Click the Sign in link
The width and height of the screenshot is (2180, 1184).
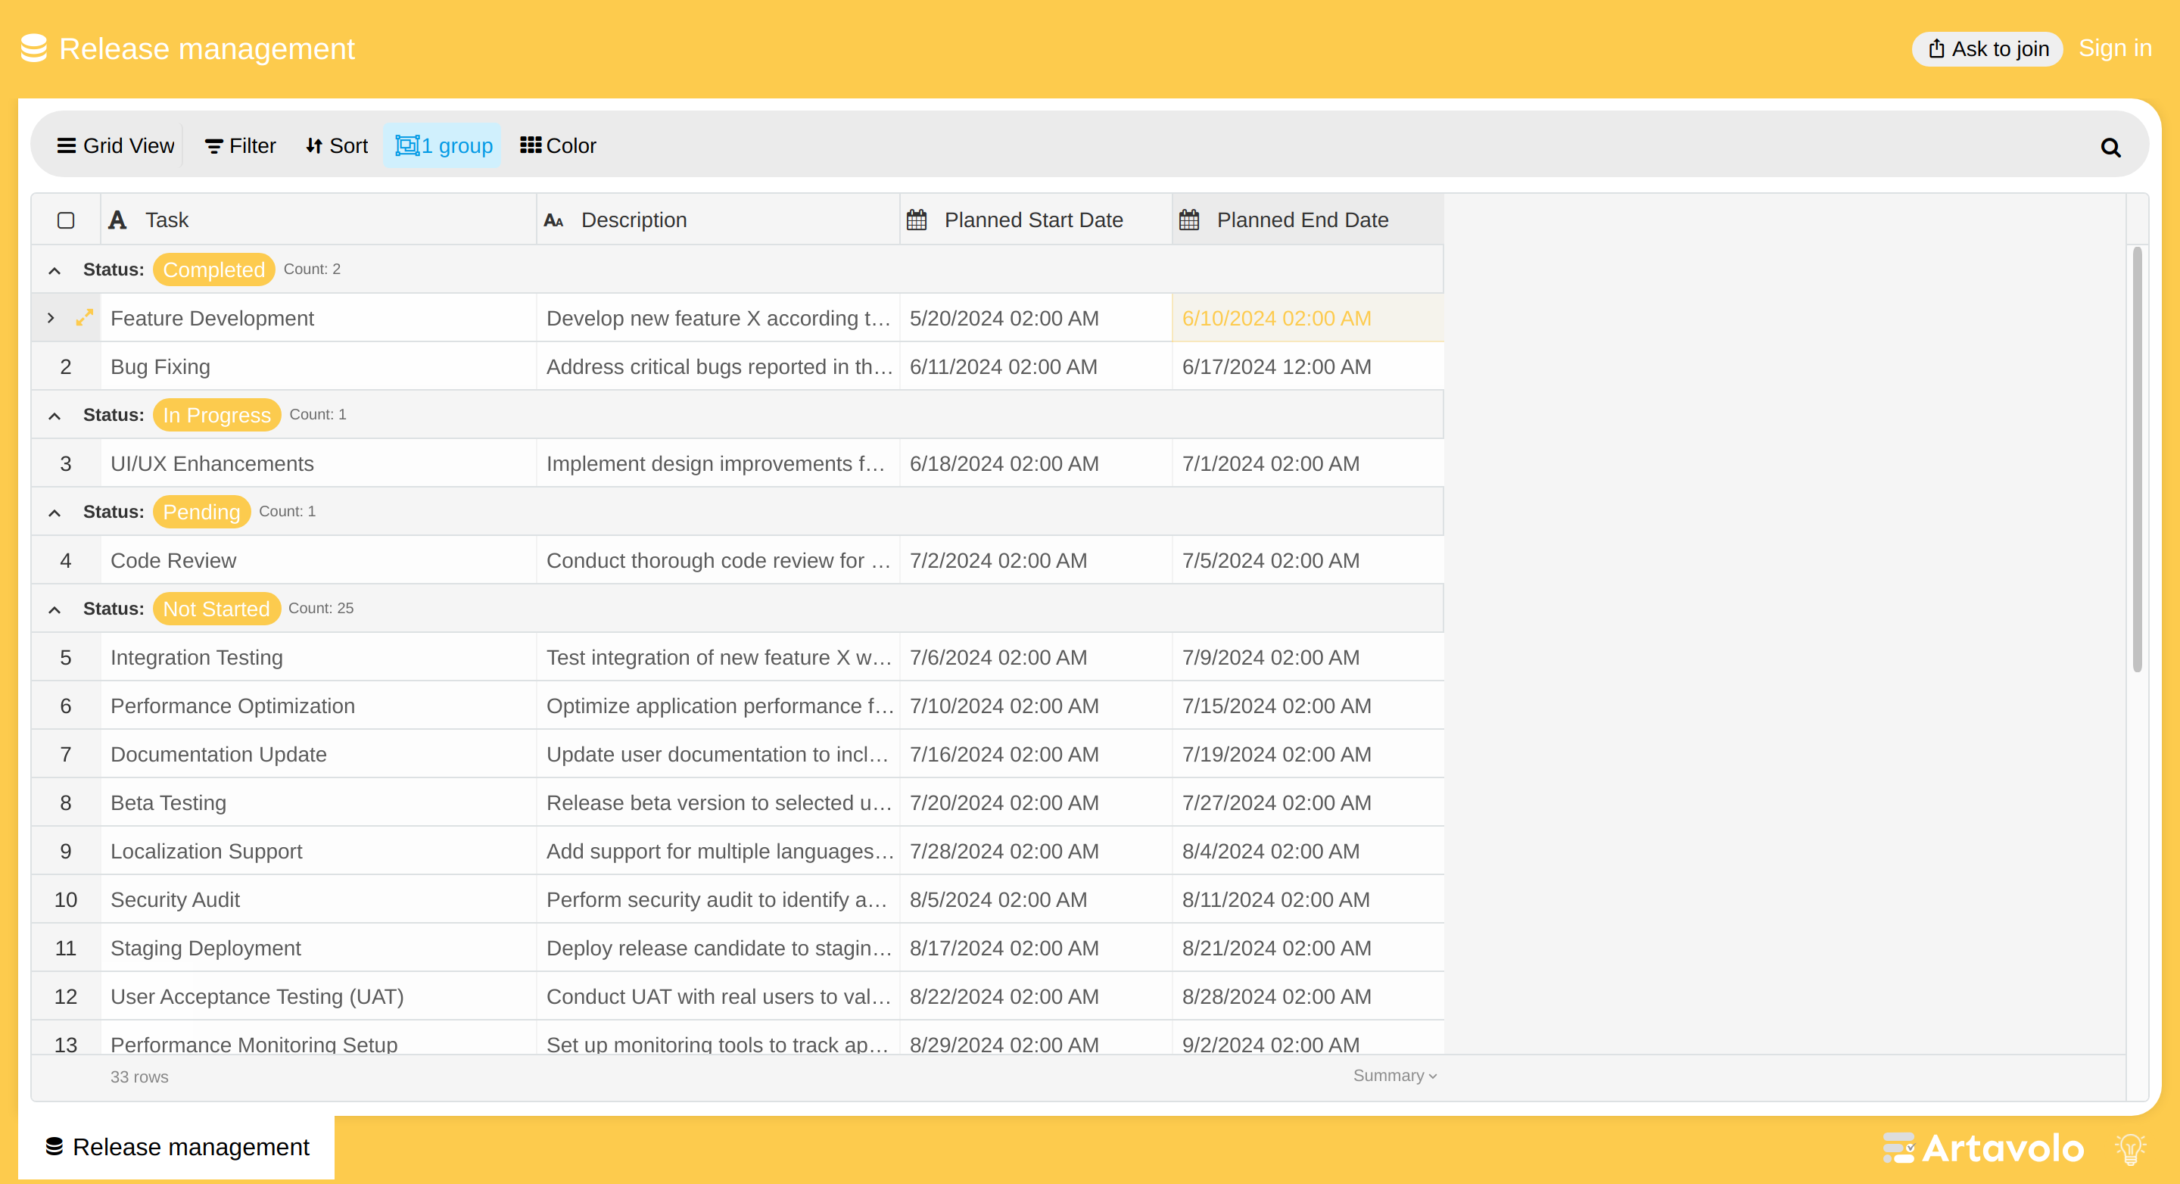2115,48
